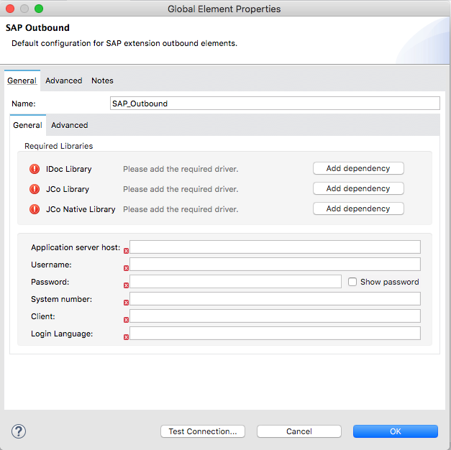Click error marker beside Login Language field
The height and width of the screenshot is (450, 451).
(127, 336)
